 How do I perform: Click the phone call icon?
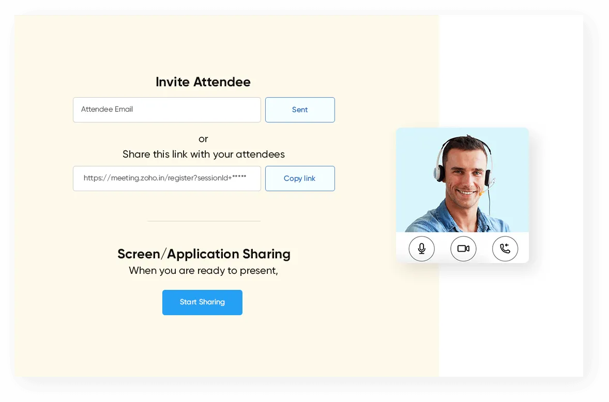(505, 249)
